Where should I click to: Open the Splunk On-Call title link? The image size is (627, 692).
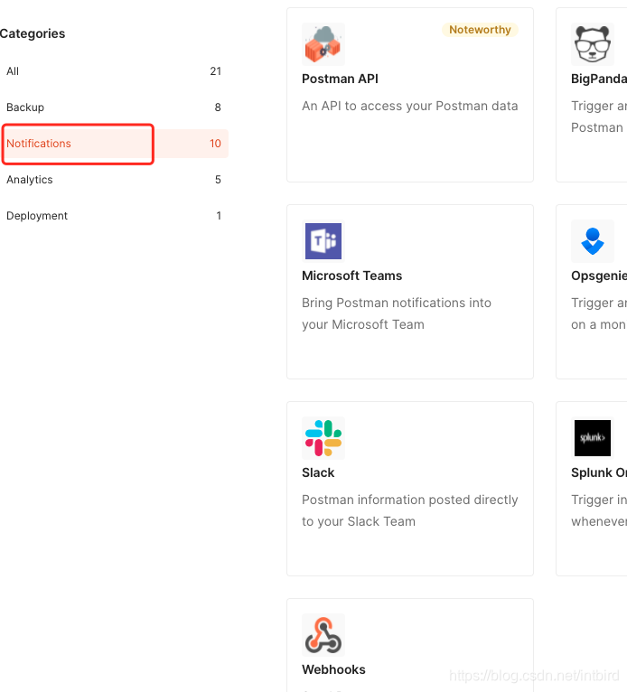599,472
